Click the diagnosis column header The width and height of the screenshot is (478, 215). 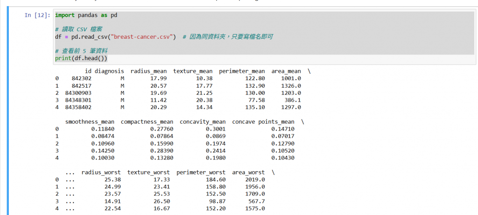109,71
